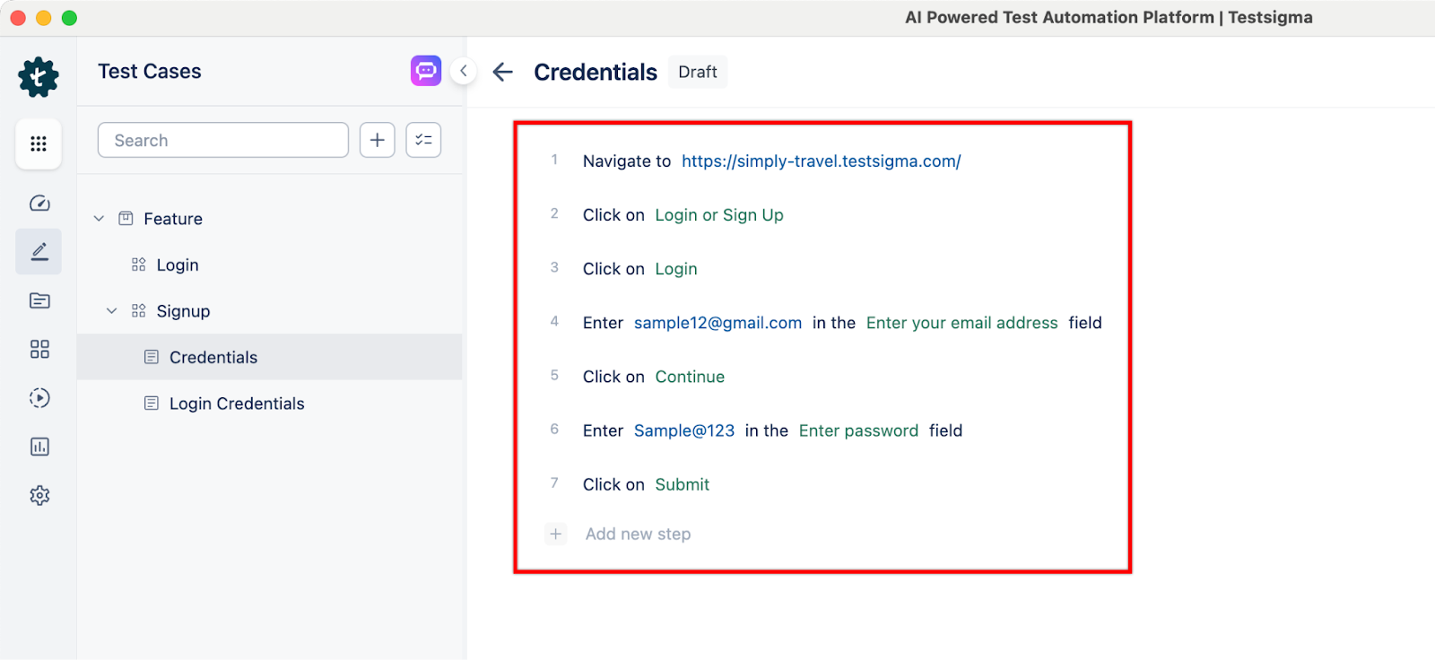The width and height of the screenshot is (1435, 660).
Task: Collapse the Test Cases side panel
Action: (x=464, y=71)
